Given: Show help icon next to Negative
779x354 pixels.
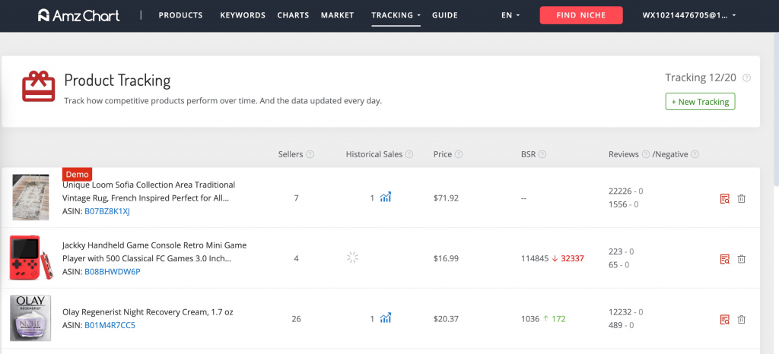Looking at the screenshot, I should pyautogui.click(x=695, y=154).
